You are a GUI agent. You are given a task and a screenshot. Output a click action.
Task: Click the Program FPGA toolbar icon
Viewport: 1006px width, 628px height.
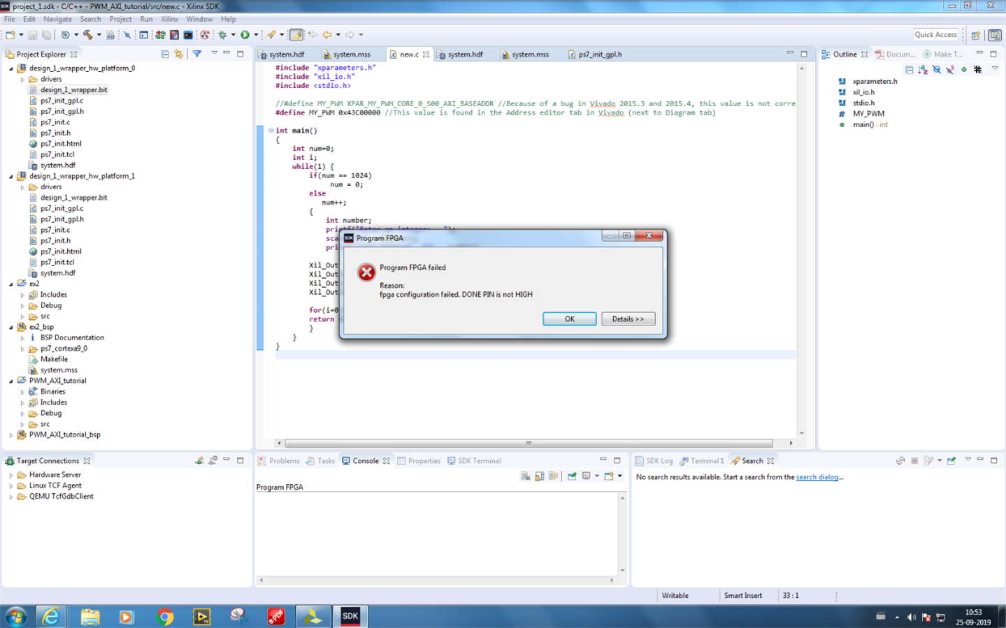(x=160, y=35)
